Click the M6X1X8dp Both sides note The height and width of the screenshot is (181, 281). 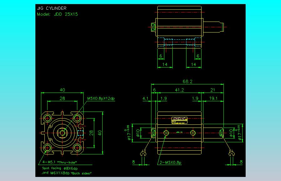point(67,173)
